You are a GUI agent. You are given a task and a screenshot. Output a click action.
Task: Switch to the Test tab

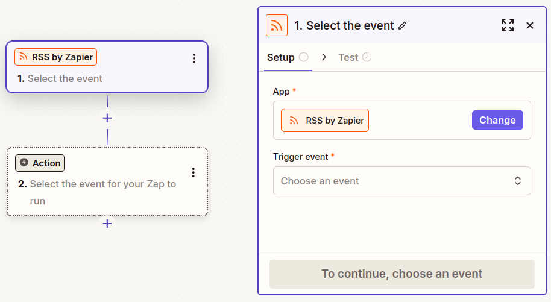click(348, 57)
